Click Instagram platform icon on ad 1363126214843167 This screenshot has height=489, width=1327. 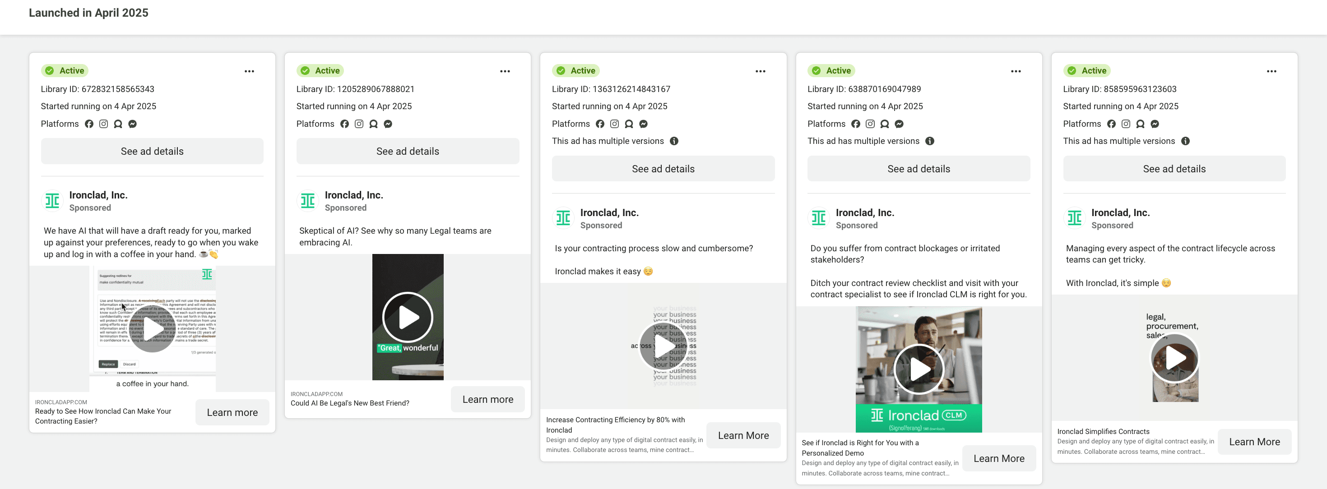[615, 124]
